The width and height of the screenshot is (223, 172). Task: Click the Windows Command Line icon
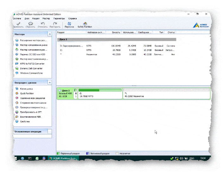tap(17, 73)
